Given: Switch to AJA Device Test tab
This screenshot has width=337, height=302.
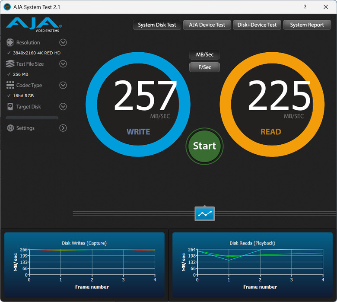Looking at the screenshot, I should coord(207,25).
